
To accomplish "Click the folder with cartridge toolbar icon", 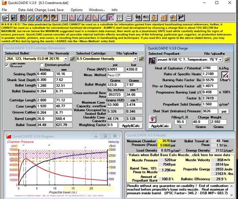I will click(x=173, y=17).
